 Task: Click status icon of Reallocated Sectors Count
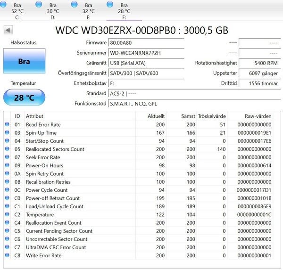7,148
